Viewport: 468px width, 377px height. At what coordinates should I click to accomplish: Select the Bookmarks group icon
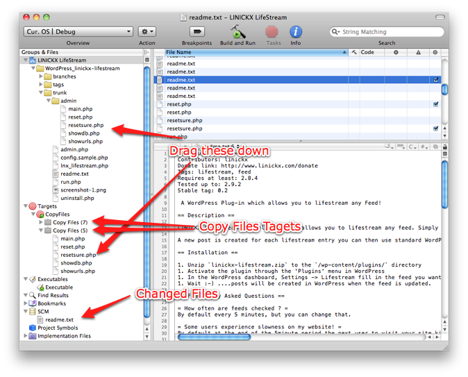coord(33,303)
